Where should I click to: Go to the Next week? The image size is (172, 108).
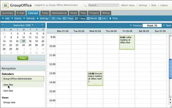(x=167, y=26)
